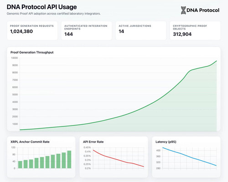Click the XRPL Anchor Commit Rate title
This screenshot has width=228, height=182.
[30, 142]
